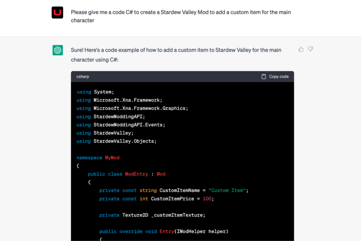Click the green ChatGPT logo avatar
Image resolution: width=361 pixels, height=241 pixels.
[57, 50]
